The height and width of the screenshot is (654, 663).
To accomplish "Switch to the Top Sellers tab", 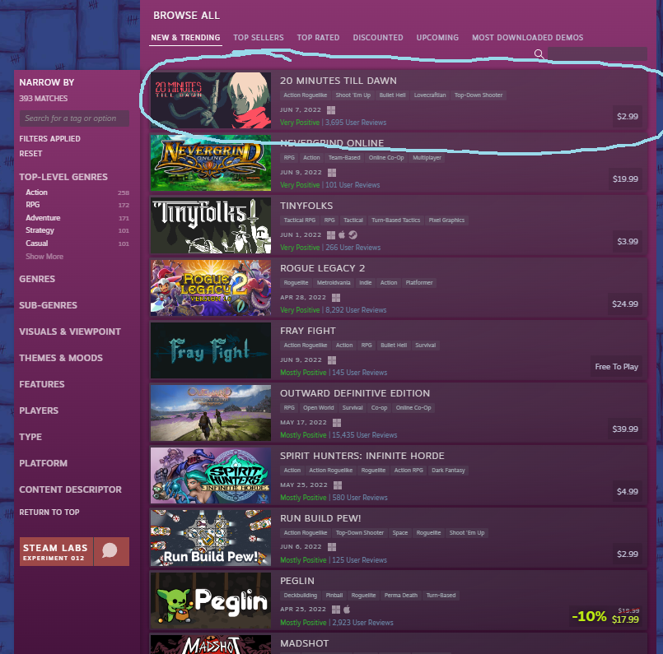I will 259,38.
